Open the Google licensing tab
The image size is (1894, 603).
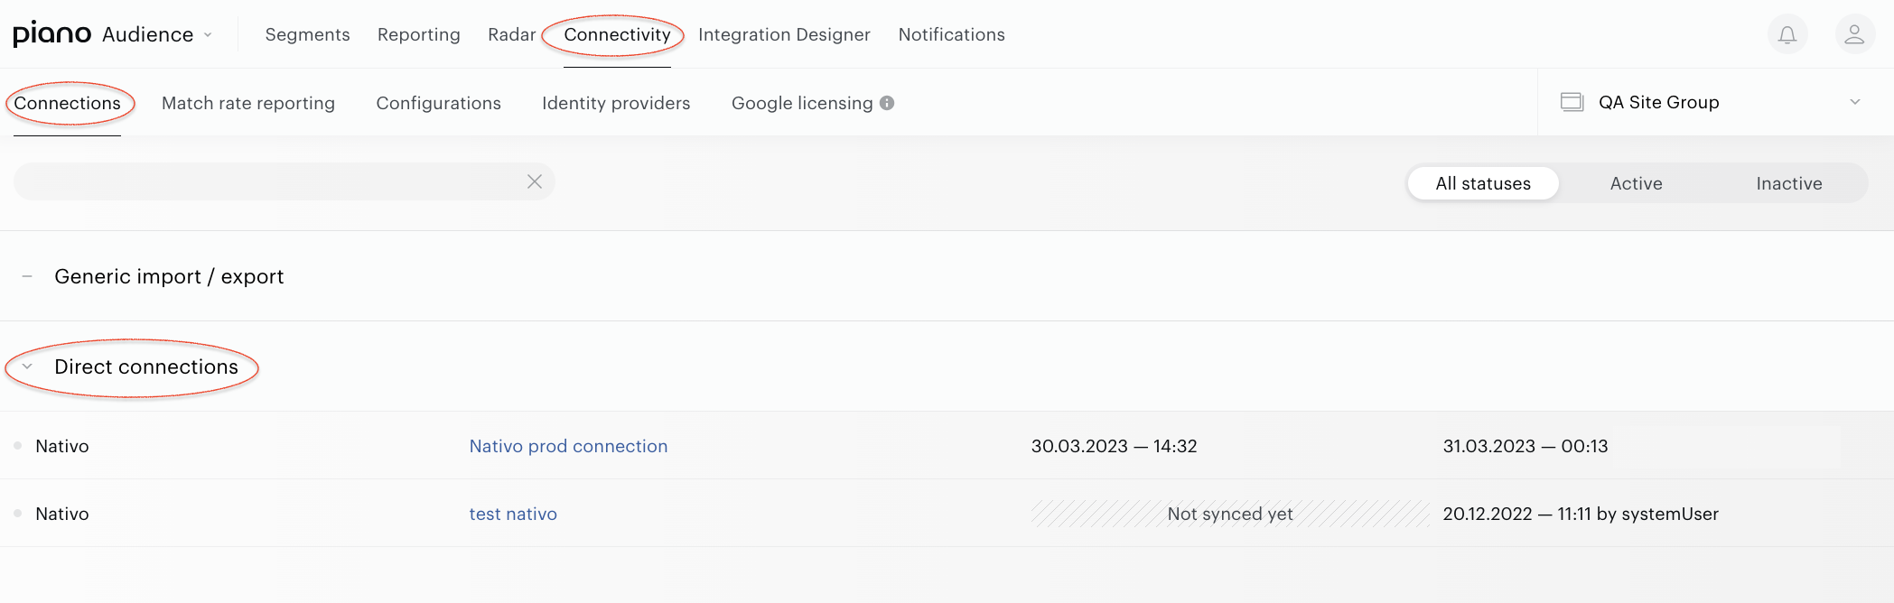802,103
